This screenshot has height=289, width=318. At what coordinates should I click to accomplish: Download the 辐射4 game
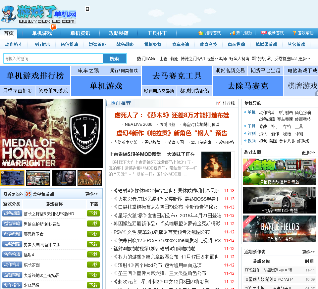(x=93, y=254)
